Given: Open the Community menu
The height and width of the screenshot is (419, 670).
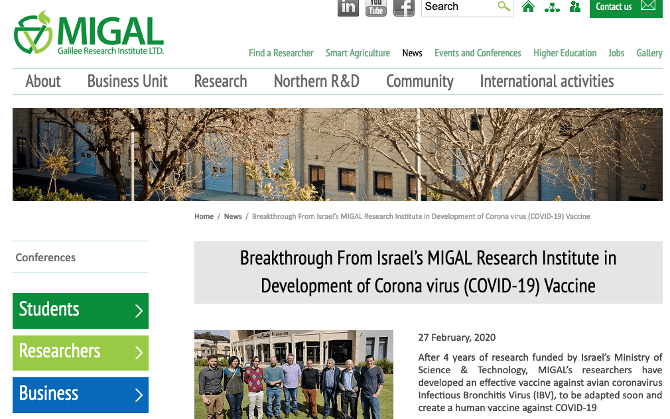Looking at the screenshot, I should tap(420, 81).
